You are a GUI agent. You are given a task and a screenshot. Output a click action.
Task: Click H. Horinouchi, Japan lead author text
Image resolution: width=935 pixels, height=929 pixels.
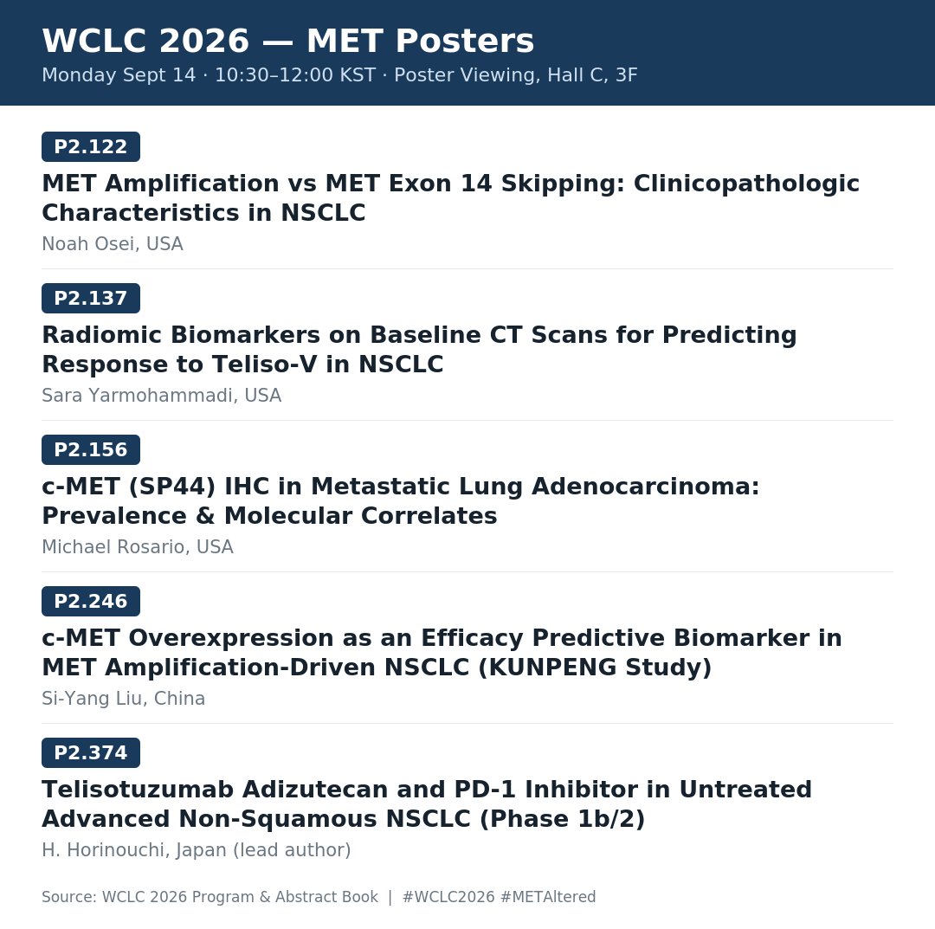pyautogui.click(x=197, y=849)
